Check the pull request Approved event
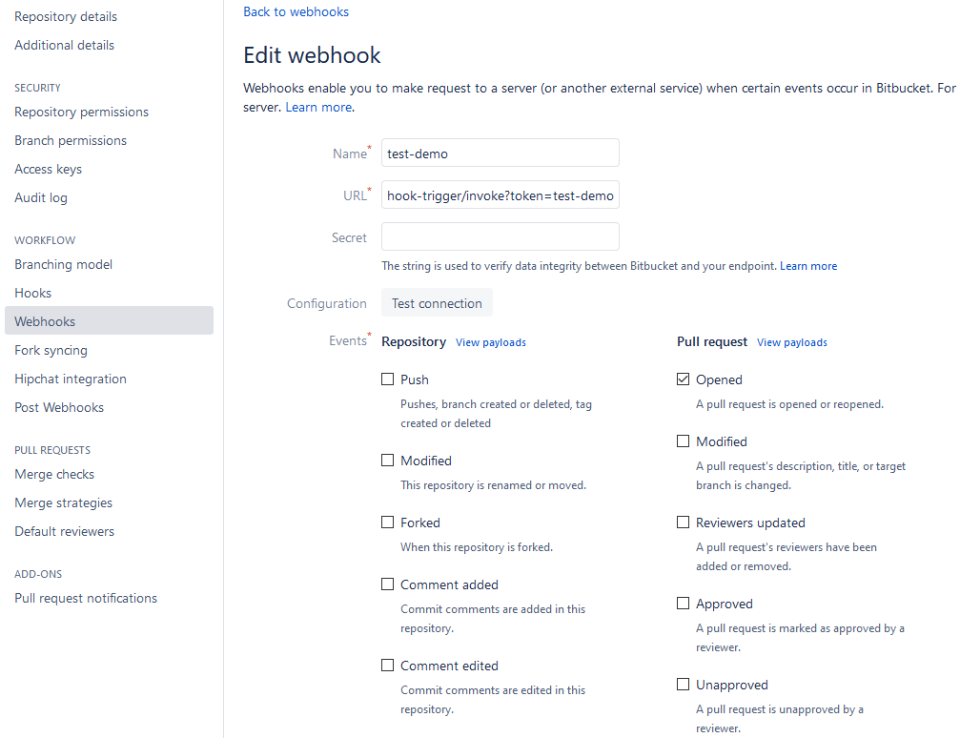Viewport: 960px width, 738px height. [683, 604]
